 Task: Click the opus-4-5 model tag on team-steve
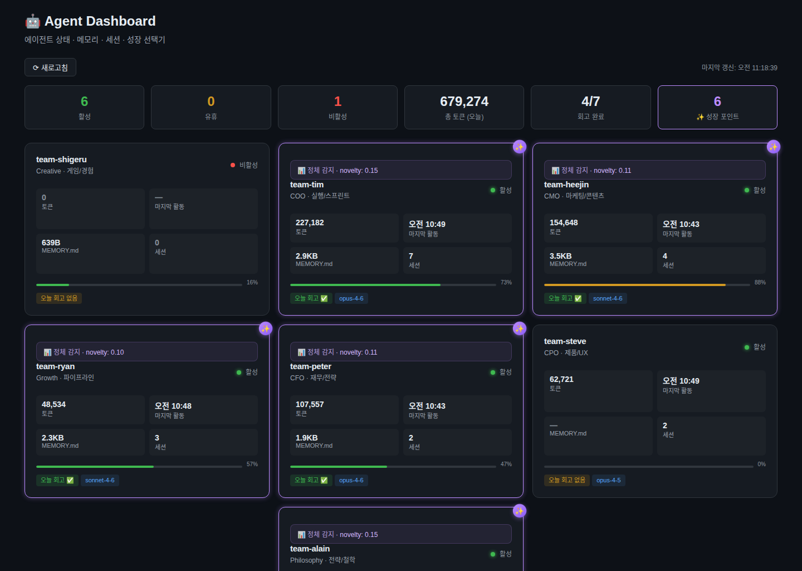pyautogui.click(x=608, y=480)
